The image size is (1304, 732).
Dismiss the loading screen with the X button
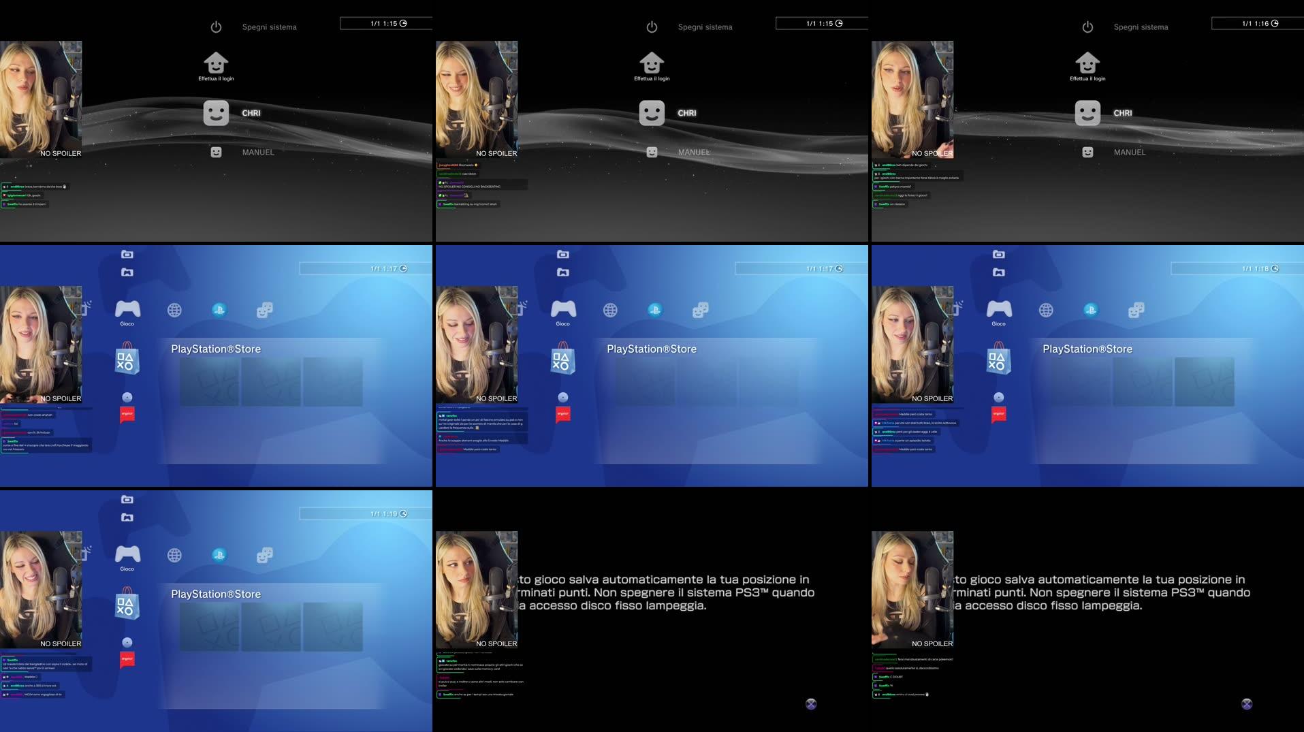(x=810, y=704)
